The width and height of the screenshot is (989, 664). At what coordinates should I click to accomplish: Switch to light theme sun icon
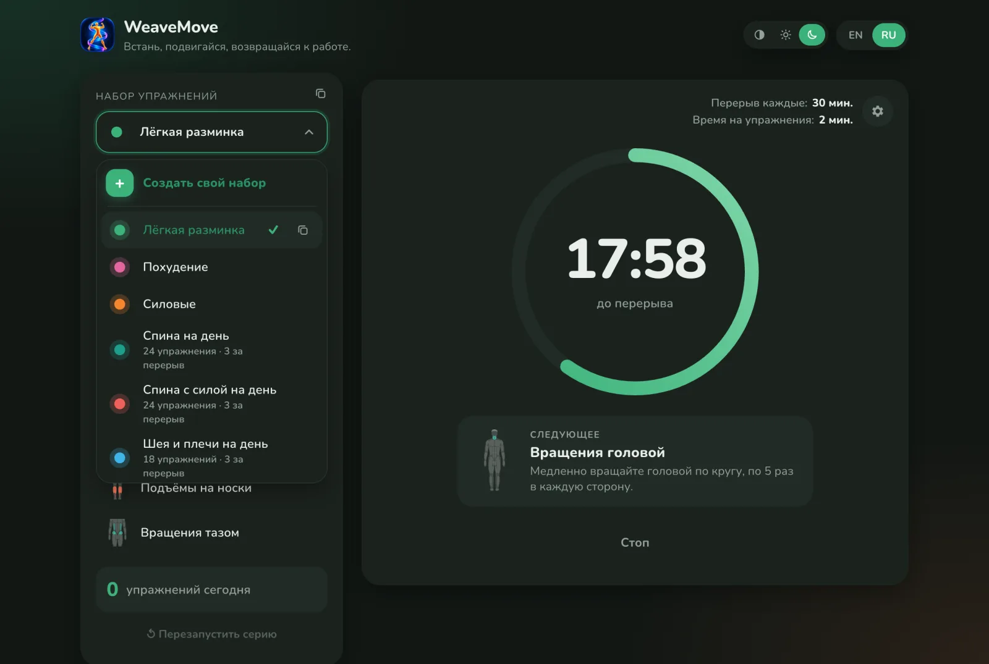click(x=785, y=35)
